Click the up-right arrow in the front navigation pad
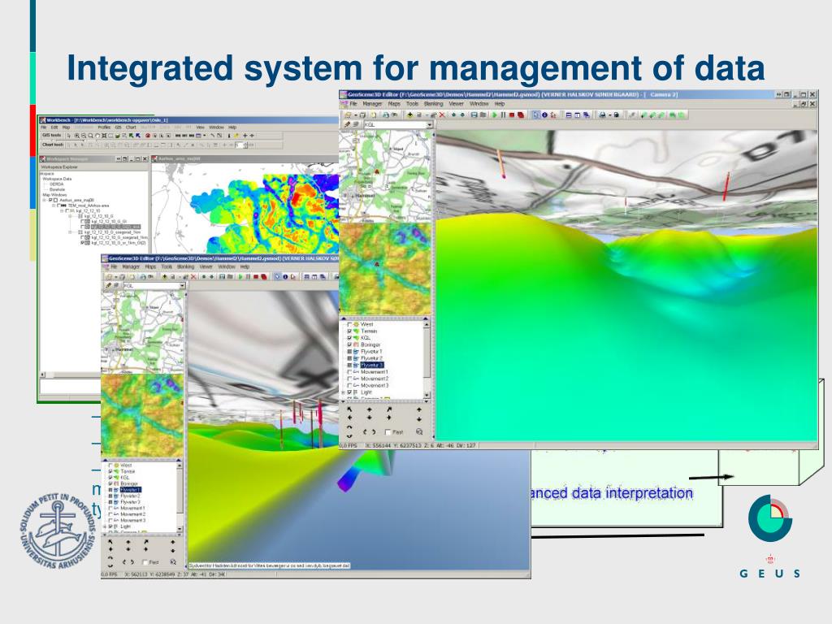The height and width of the screenshot is (624, 832). 389,409
